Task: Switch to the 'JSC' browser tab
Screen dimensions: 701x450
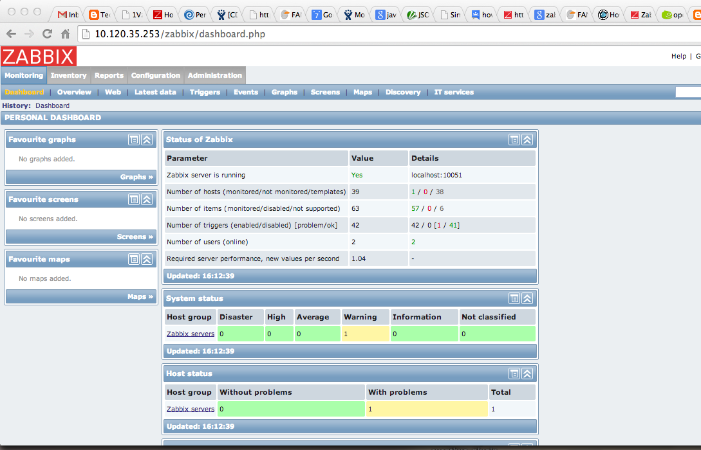Action: point(418,15)
